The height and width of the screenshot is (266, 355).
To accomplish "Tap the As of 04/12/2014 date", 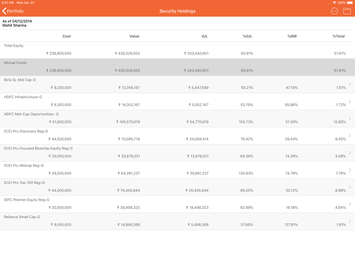I will tap(17, 21).
